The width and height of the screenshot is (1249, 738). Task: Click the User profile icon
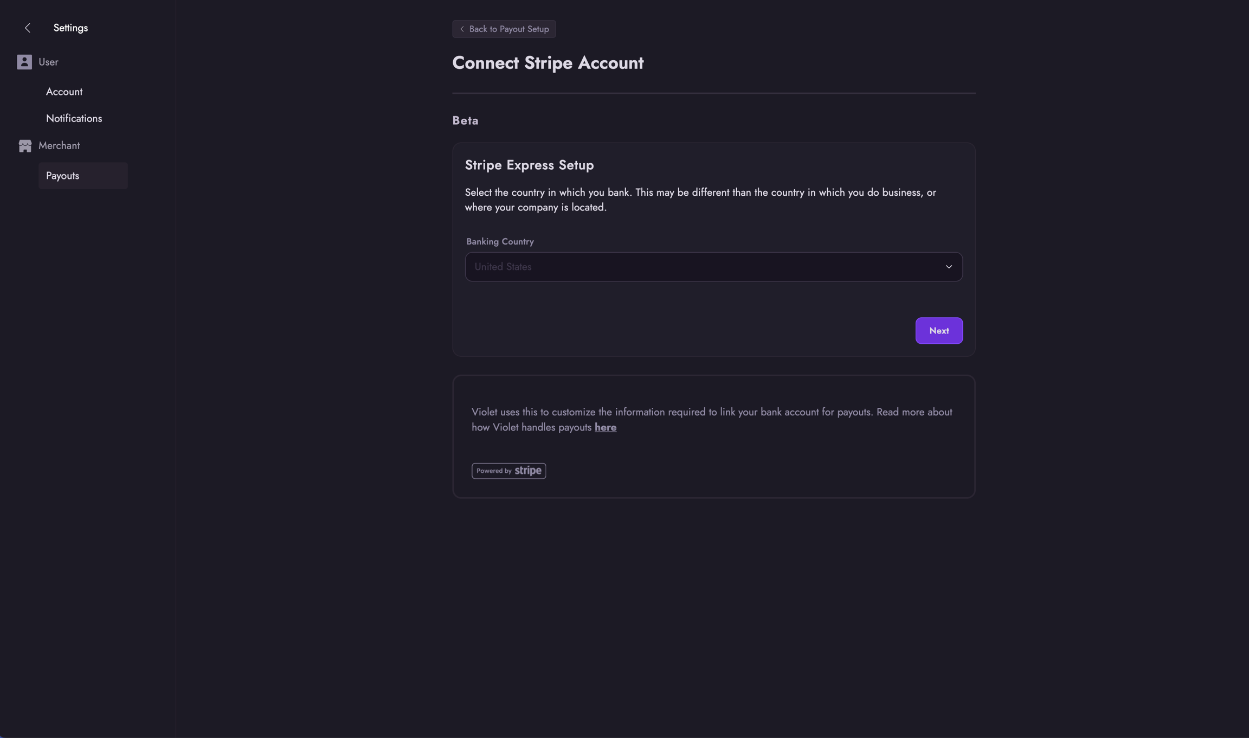coord(24,62)
